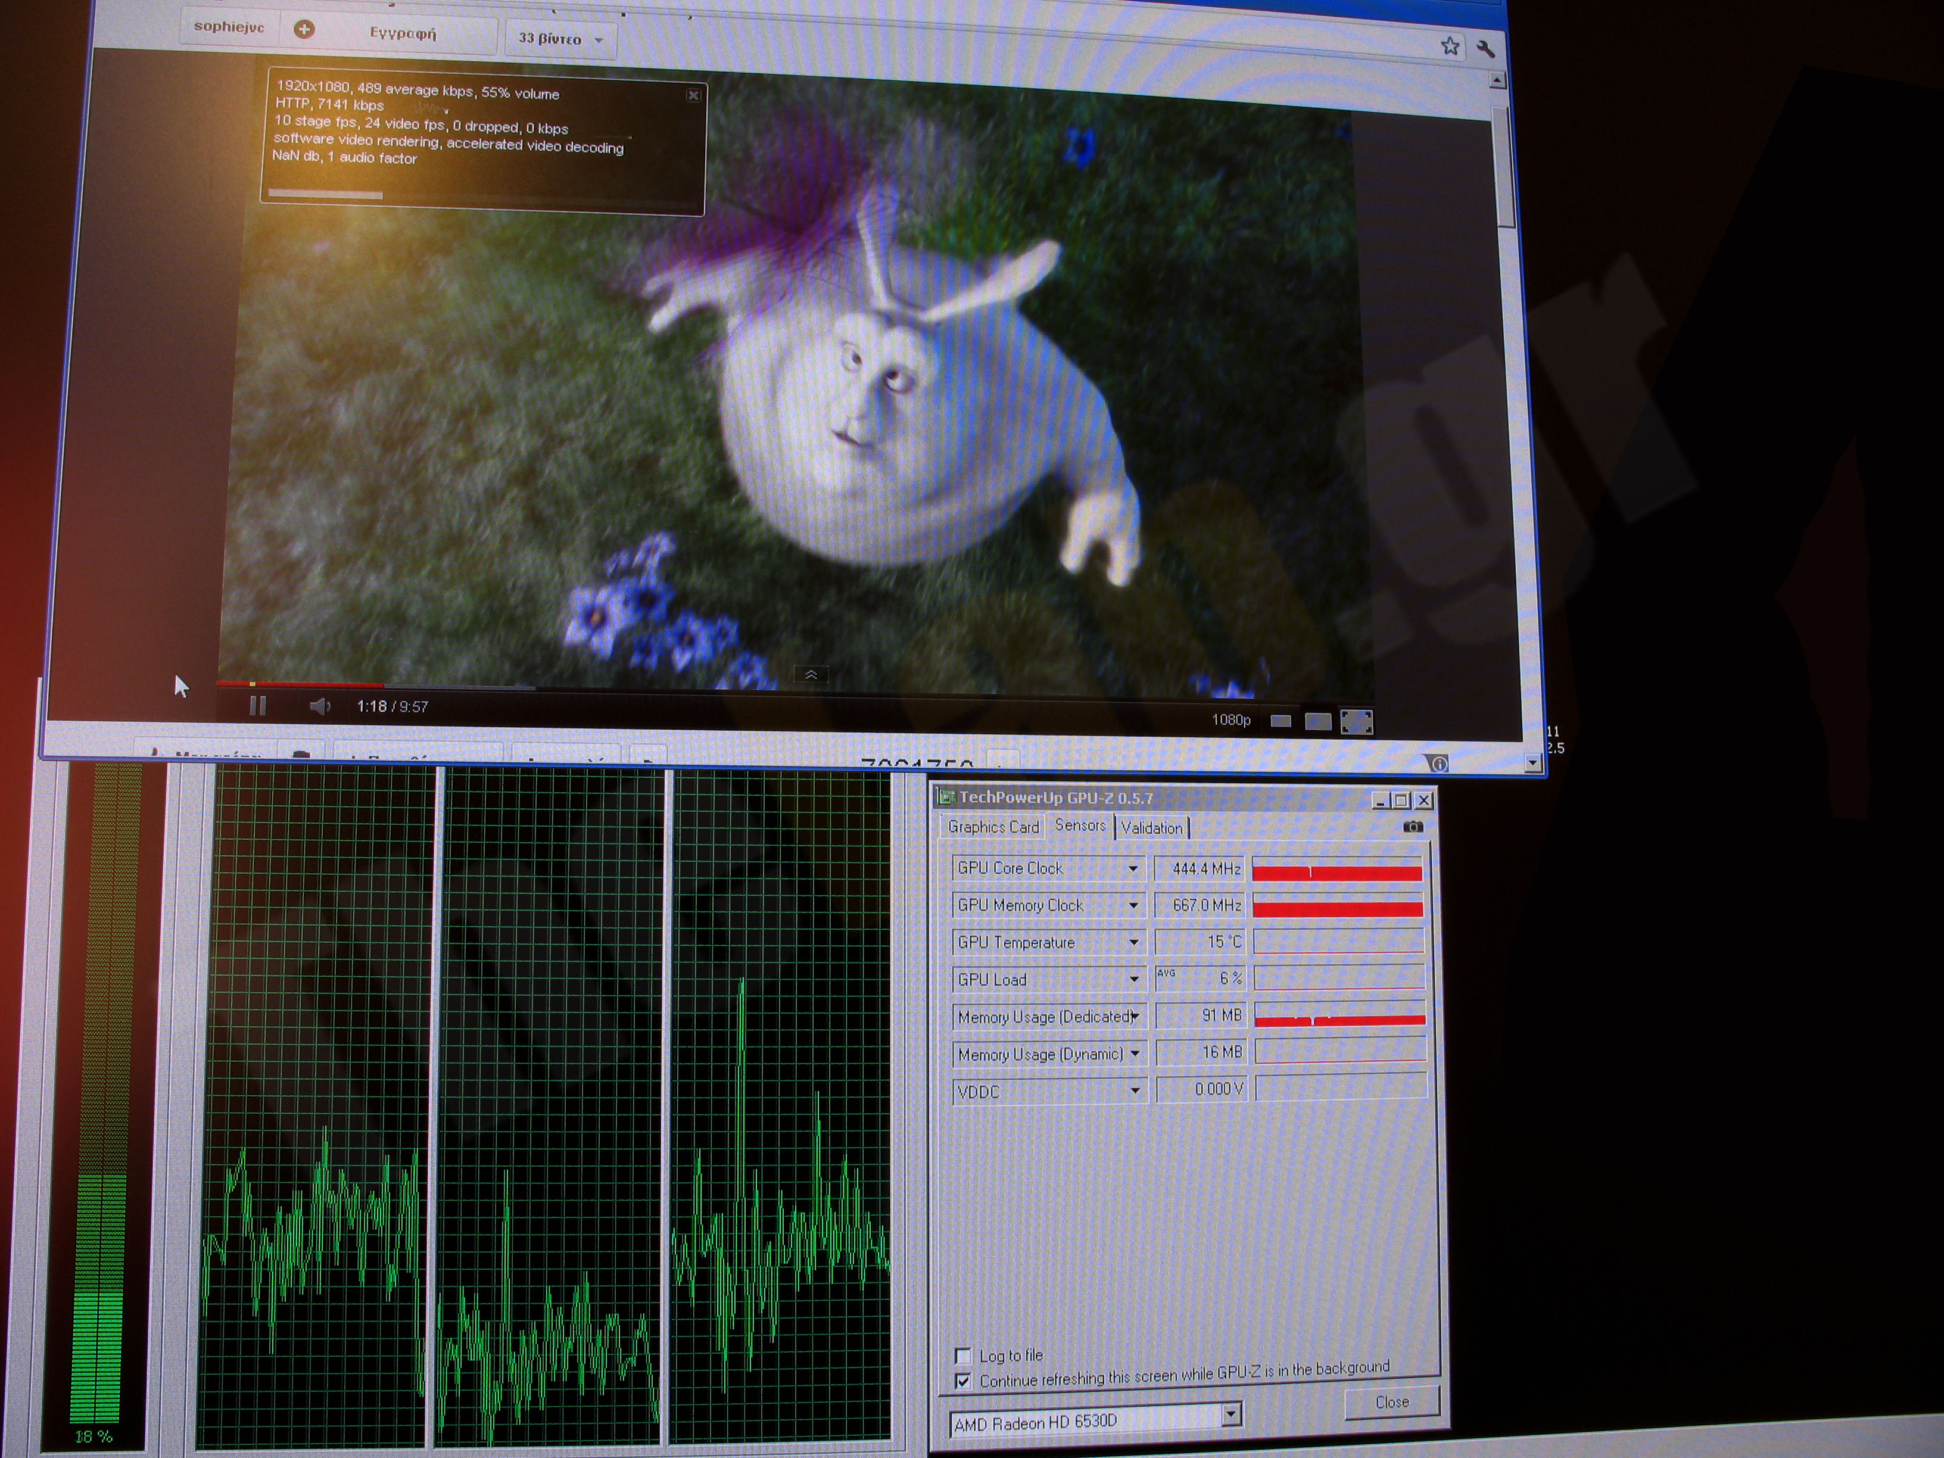1944x1458 pixels.
Task: Expand the 33 βίντεο dropdown
Action: [x=560, y=39]
